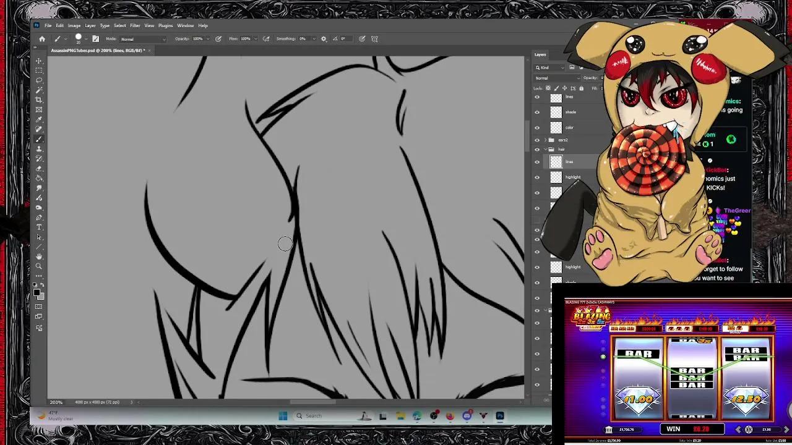Select the Eraser tool
The width and height of the screenshot is (792, 445).
tap(39, 169)
